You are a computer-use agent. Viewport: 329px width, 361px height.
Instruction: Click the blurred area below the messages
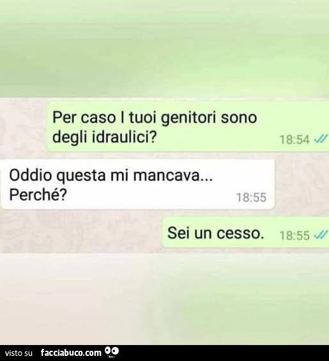[164, 299]
